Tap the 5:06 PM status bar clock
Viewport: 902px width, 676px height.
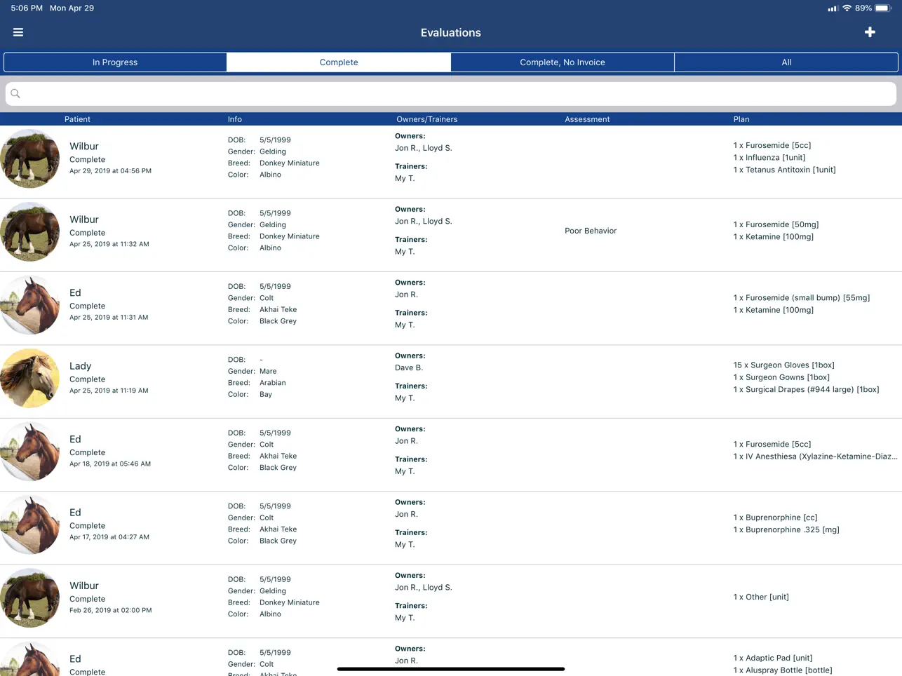27,8
